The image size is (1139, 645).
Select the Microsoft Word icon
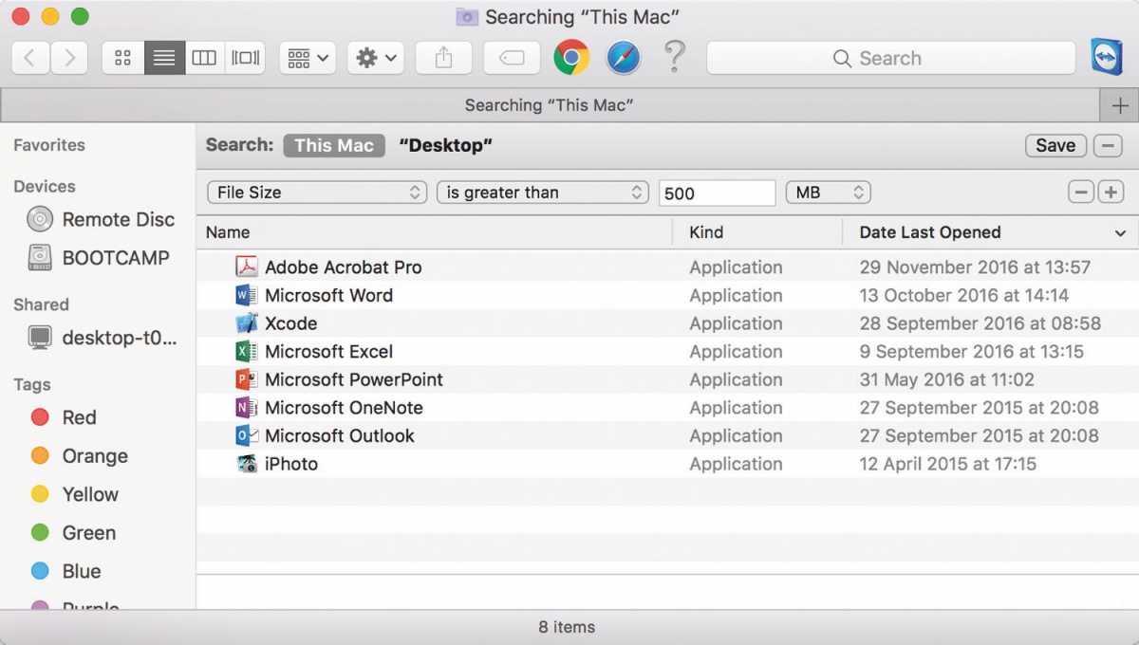tap(247, 295)
